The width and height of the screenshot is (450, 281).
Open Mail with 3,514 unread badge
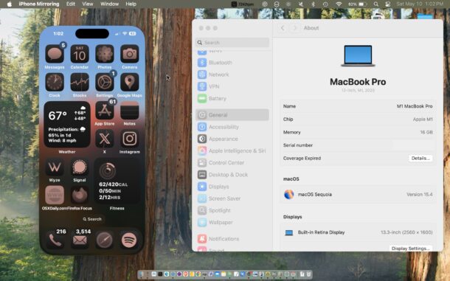[x=80, y=240]
